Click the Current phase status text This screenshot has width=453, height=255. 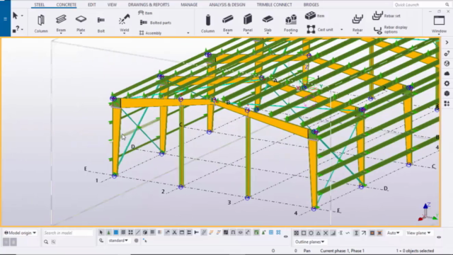coord(342,251)
